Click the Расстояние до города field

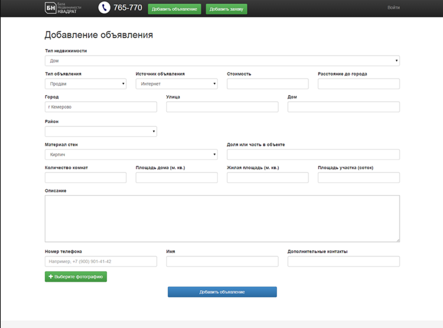[x=359, y=84]
